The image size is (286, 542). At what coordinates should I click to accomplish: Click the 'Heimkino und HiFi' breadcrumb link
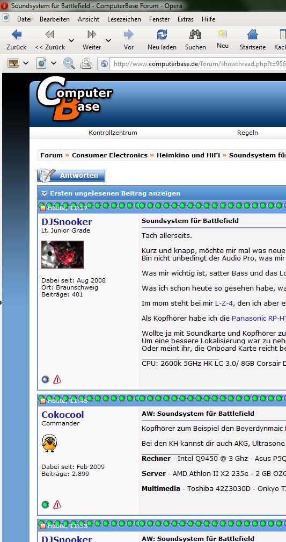click(188, 155)
